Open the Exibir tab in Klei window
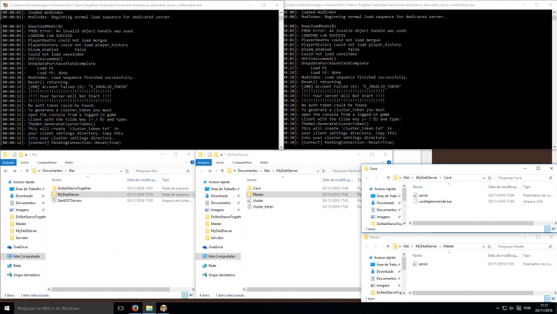 tap(70, 163)
